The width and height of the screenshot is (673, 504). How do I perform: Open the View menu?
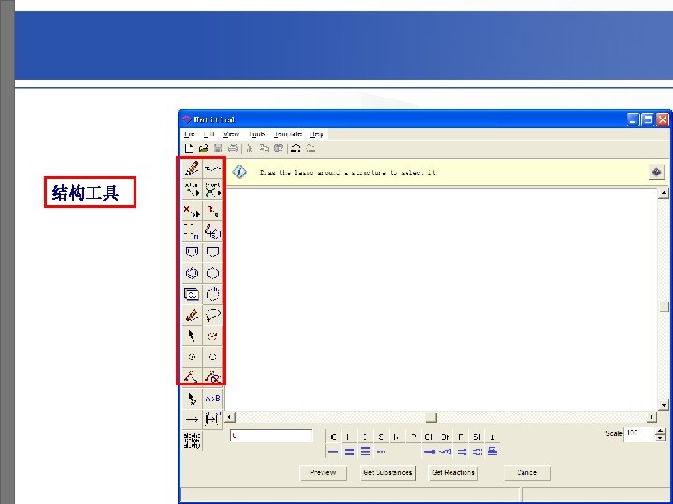pos(231,134)
